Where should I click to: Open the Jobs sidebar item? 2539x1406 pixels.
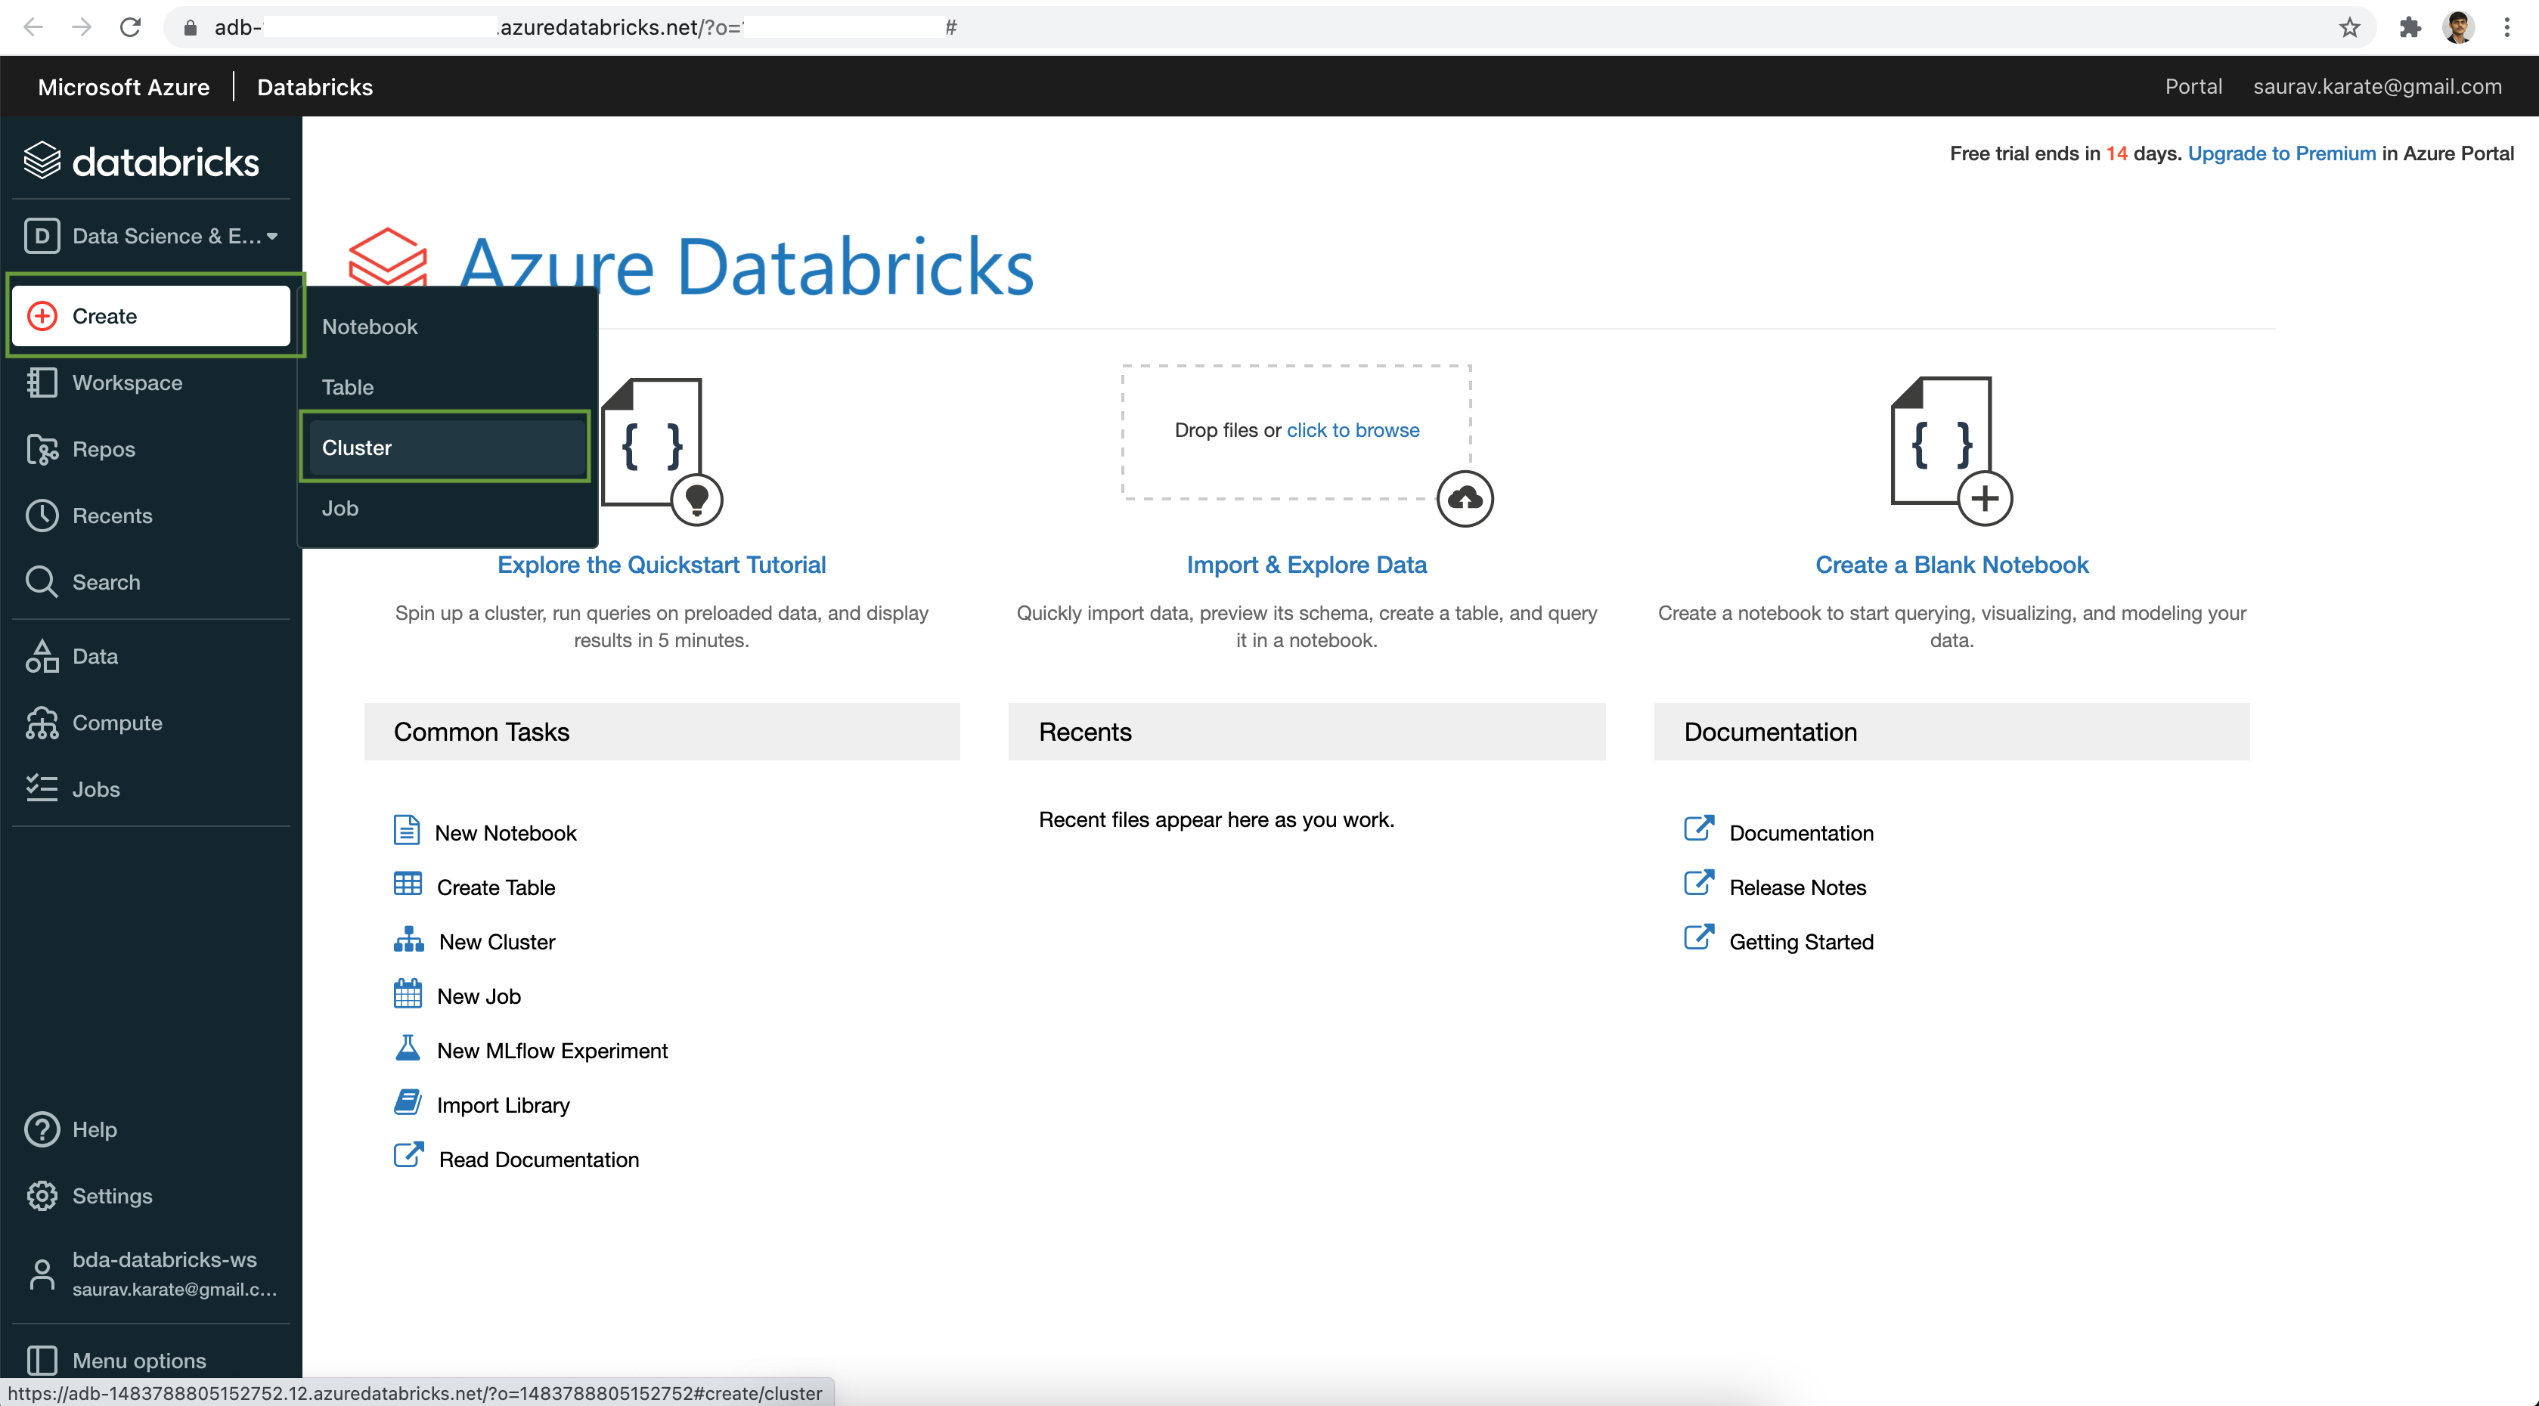(x=150, y=788)
